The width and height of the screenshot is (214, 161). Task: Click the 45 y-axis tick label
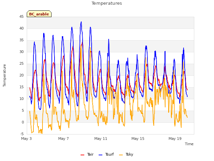(x=21, y=16)
